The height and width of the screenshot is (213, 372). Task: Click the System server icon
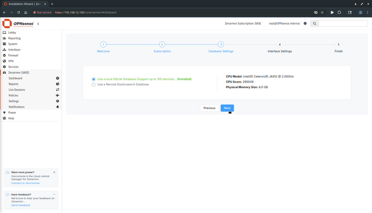(x=4, y=44)
